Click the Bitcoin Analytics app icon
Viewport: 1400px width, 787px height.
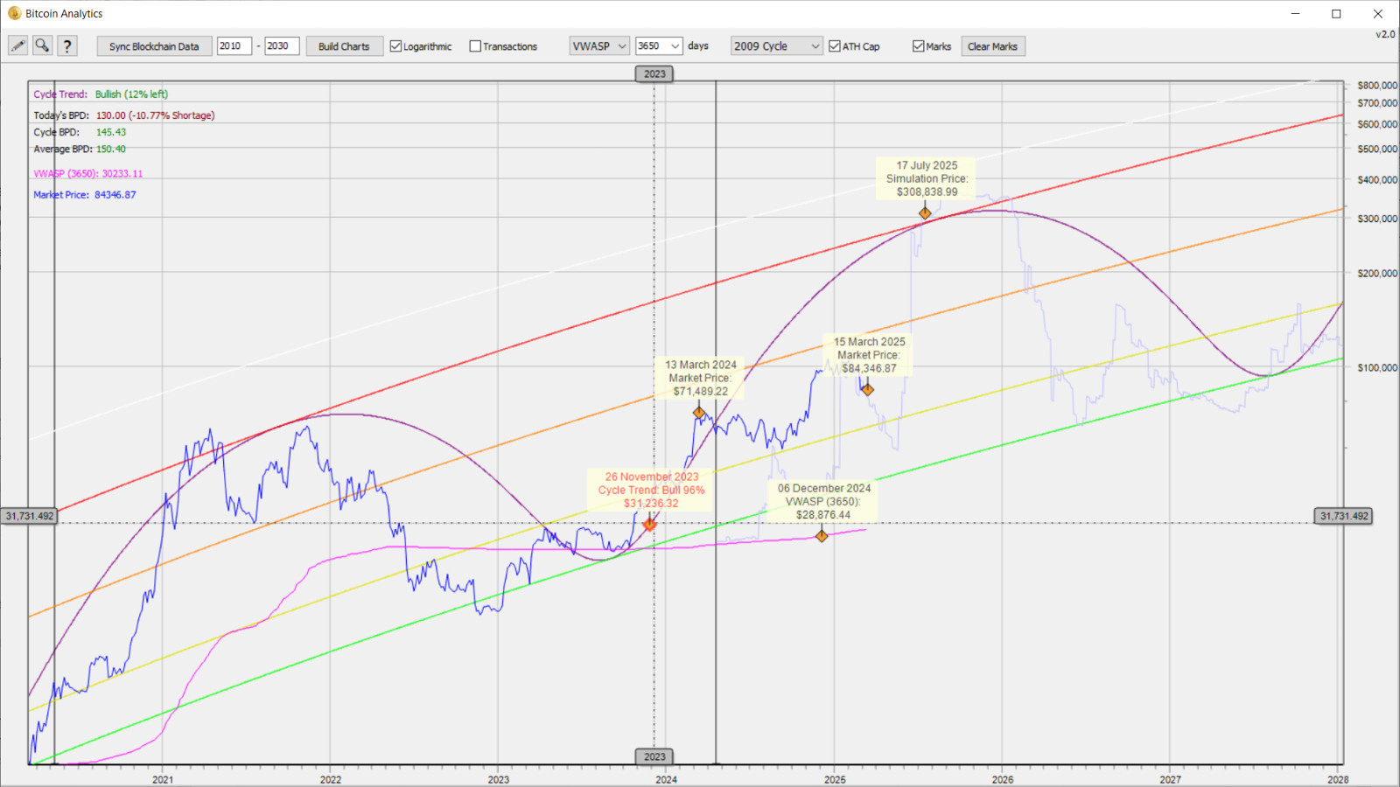(x=14, y=13)
